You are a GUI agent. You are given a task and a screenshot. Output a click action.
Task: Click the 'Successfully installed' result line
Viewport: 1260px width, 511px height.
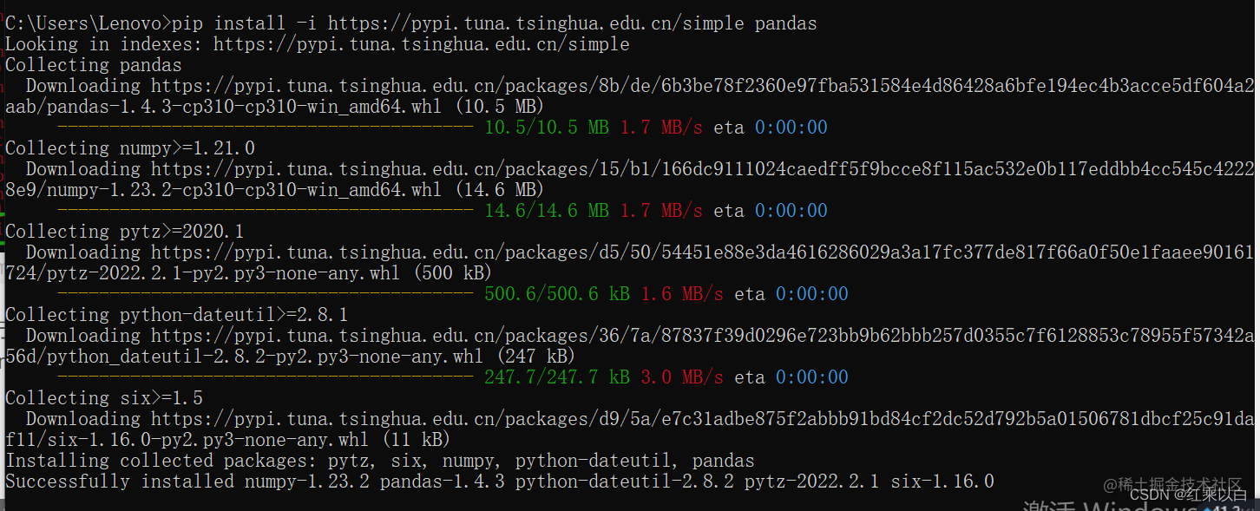(500, 482)
